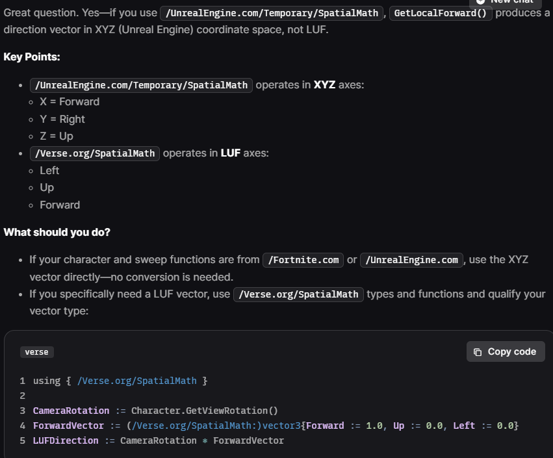Click the 'Key Points:' heading
The height and width of the screenshot is (458, 553).
click(x=32, y=57)
